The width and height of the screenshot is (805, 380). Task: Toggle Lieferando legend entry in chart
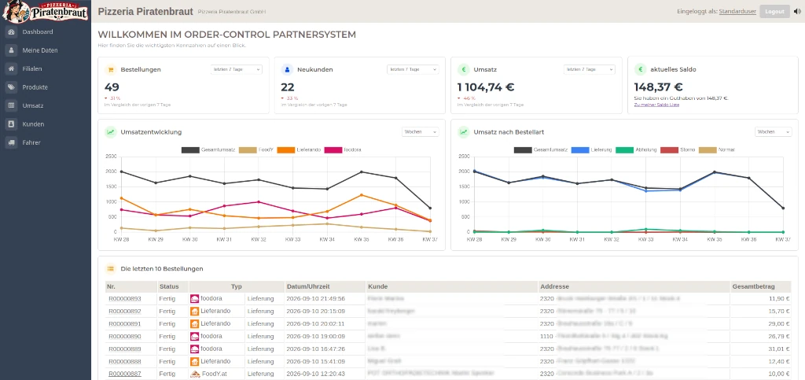click(x=300, y=150)
